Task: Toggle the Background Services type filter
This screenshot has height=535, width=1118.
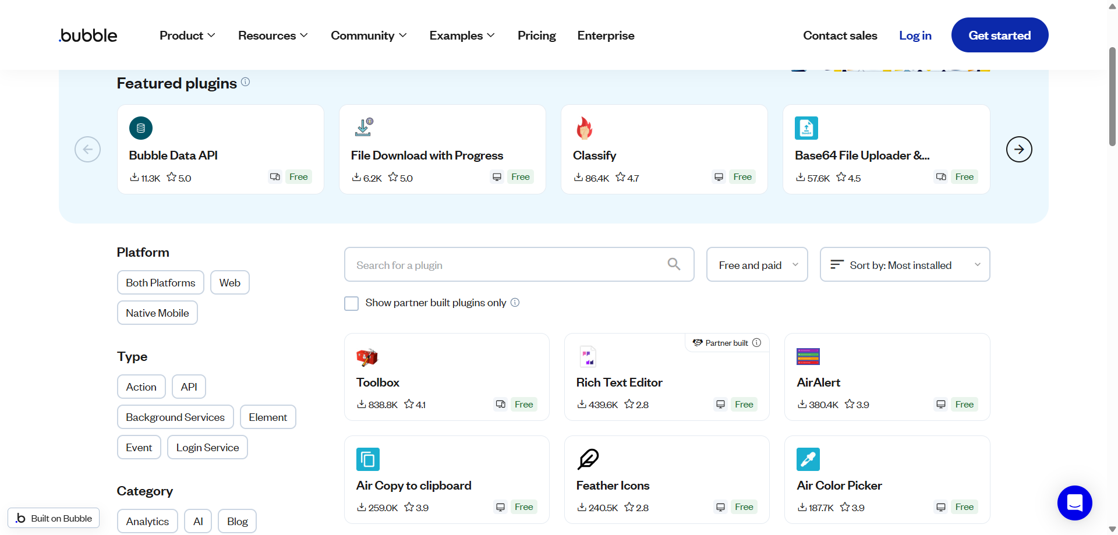Action: (x=175, y=417)
